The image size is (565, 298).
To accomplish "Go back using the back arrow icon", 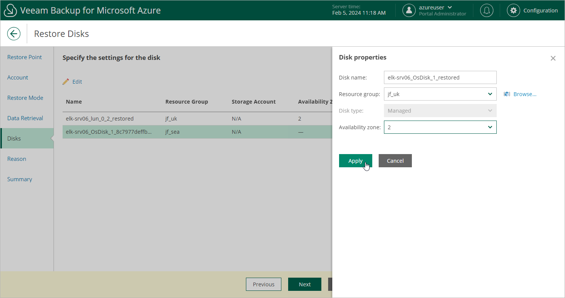I will (14, 34).
